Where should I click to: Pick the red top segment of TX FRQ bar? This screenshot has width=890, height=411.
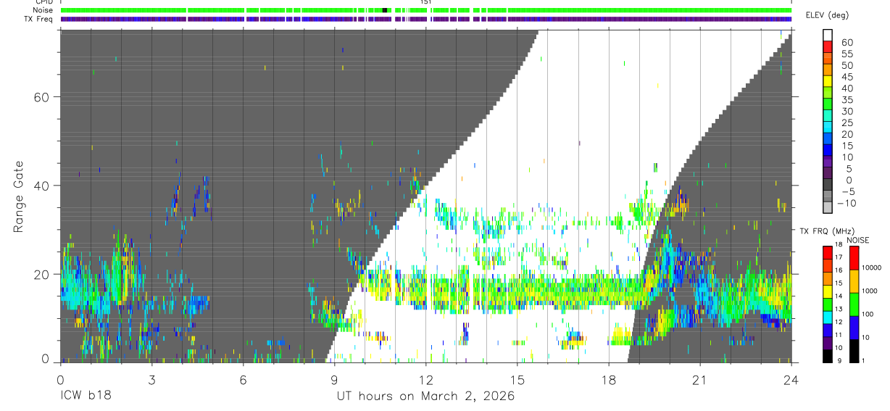tap(828, 252)
